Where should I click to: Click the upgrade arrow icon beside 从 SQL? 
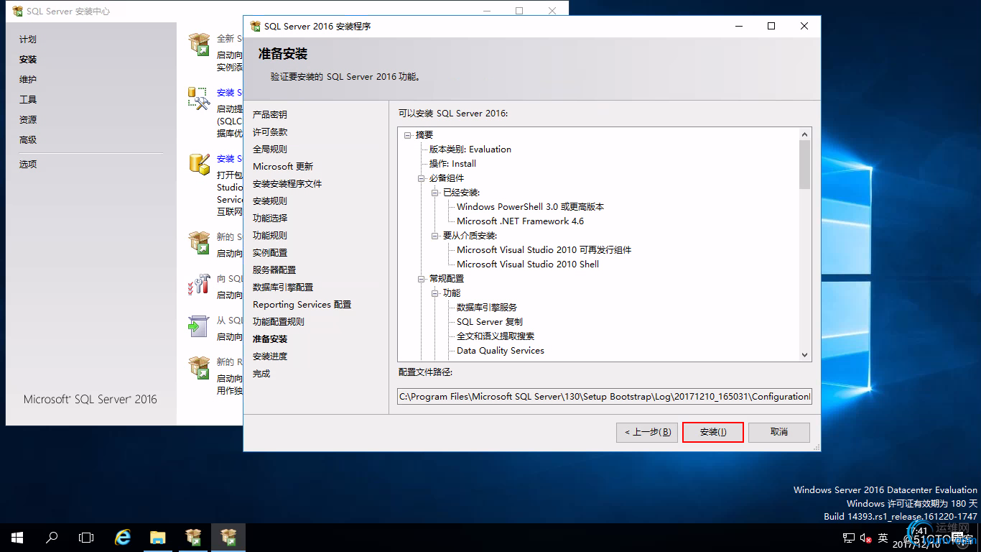(199, 326)
